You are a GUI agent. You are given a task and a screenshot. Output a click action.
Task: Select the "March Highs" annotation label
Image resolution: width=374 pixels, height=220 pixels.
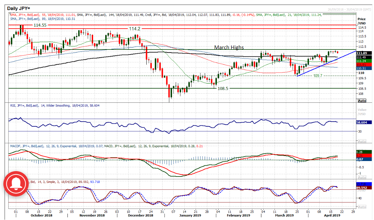tap(229, 48)
